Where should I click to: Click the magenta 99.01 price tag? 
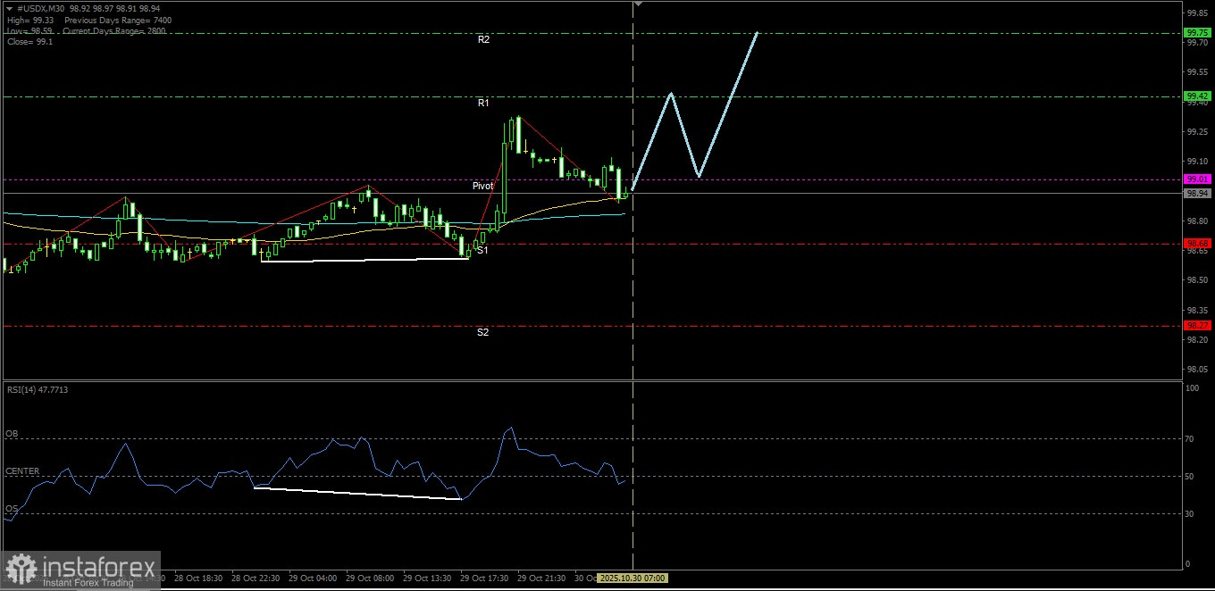tap(1196, 179)
